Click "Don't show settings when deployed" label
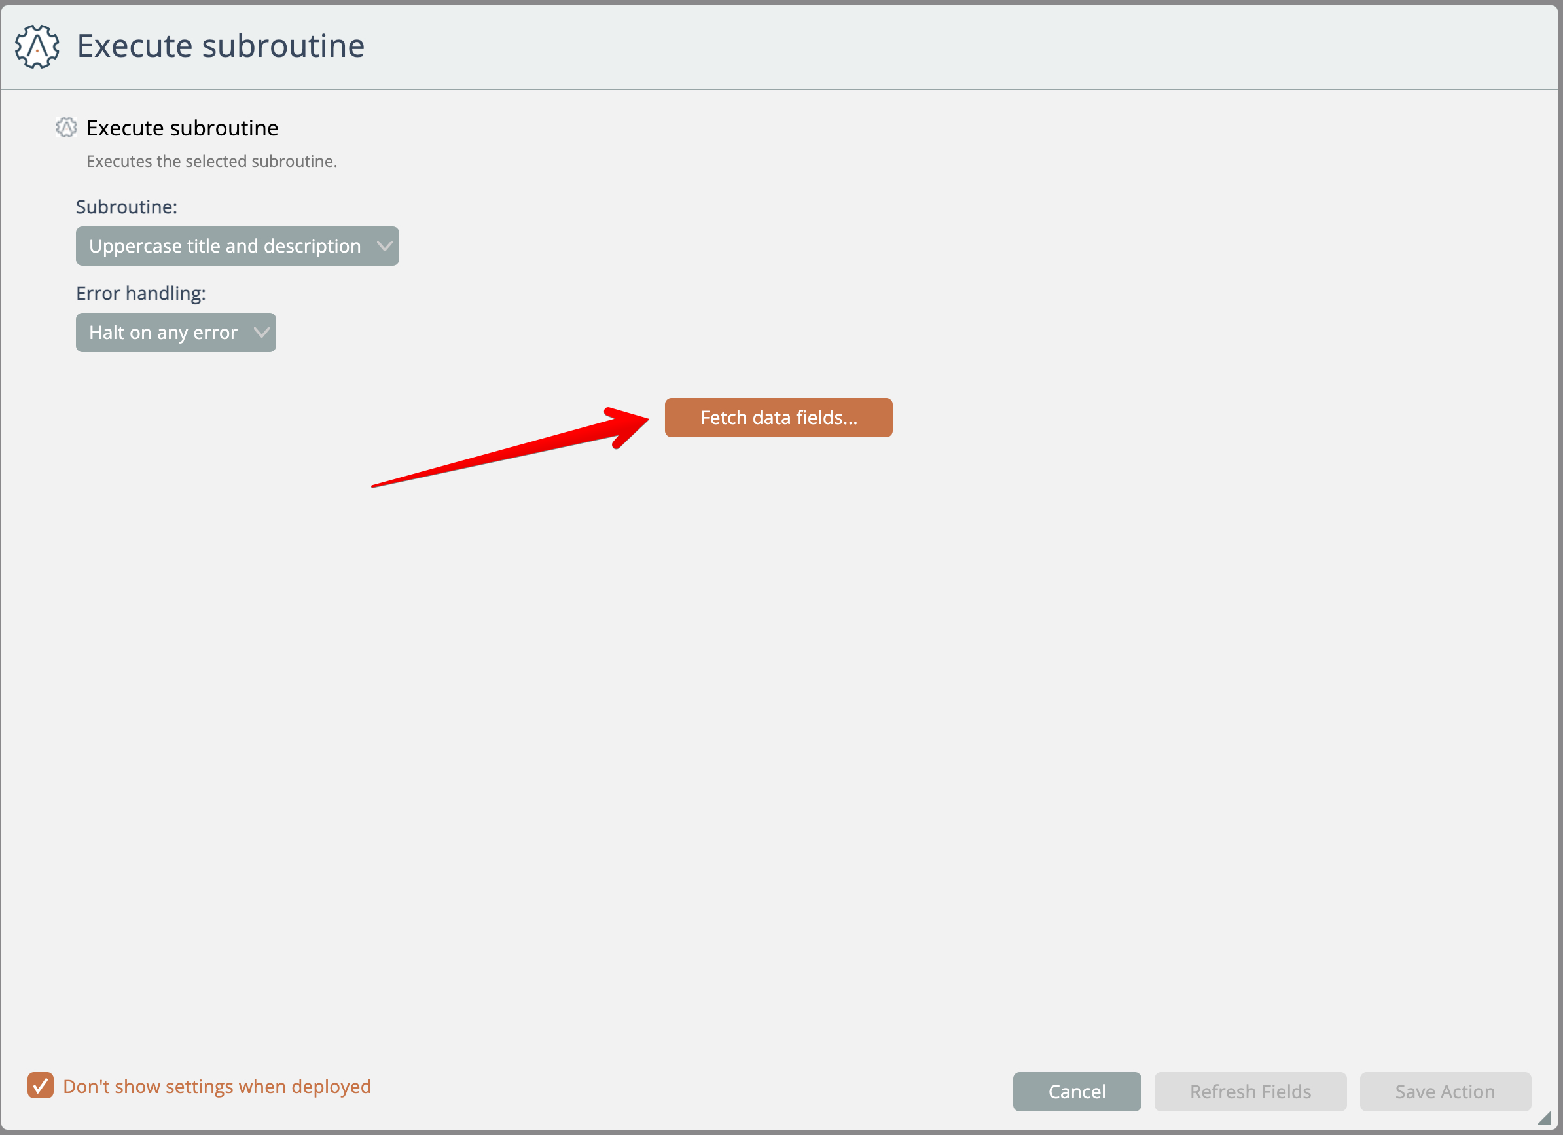 (x=217, y=1086)
